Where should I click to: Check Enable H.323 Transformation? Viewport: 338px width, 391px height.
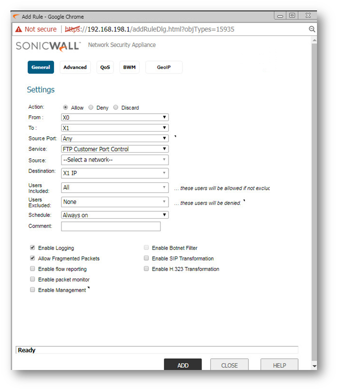pyautogui.click(x=146, y=268)
